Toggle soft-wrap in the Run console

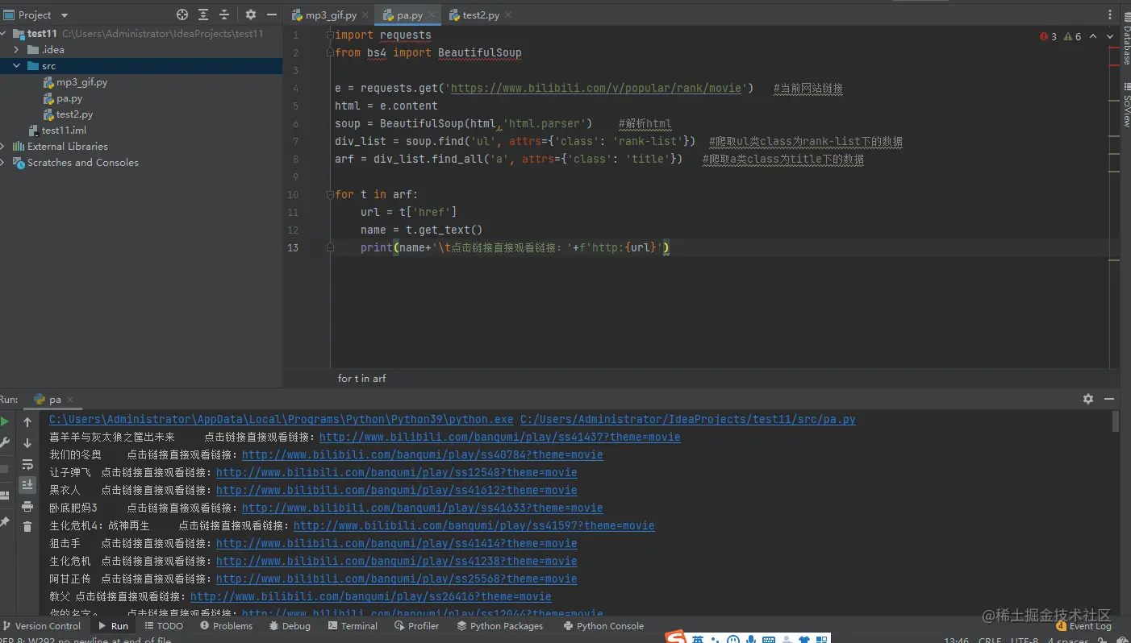(x=27, y=464)
